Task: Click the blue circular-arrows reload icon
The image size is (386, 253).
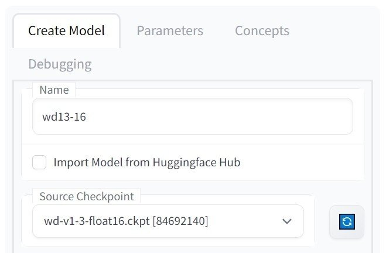Action: [x=347, y=221]
